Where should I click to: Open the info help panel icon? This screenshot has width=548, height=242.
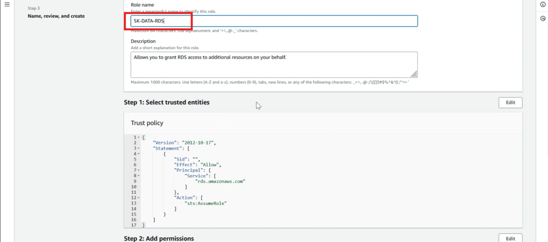(543, 4)
